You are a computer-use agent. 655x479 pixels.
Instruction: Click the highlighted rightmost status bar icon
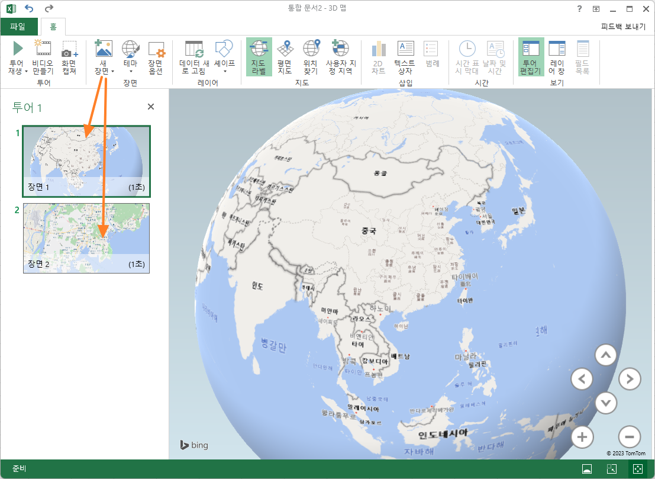tap(637, 469)
